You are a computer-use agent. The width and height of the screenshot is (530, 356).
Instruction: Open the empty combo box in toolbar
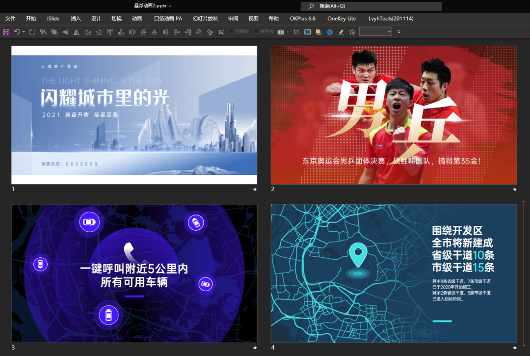point(375,32)
